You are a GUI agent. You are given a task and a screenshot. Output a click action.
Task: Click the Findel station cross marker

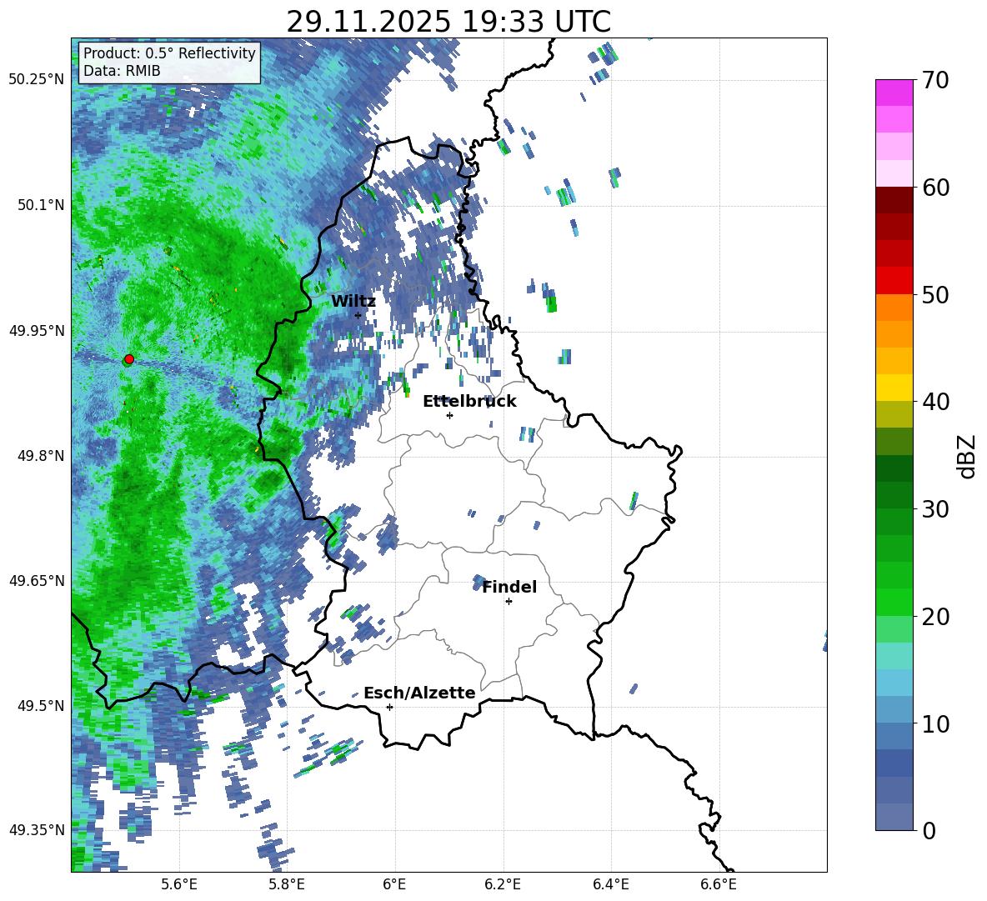(509, 602)
